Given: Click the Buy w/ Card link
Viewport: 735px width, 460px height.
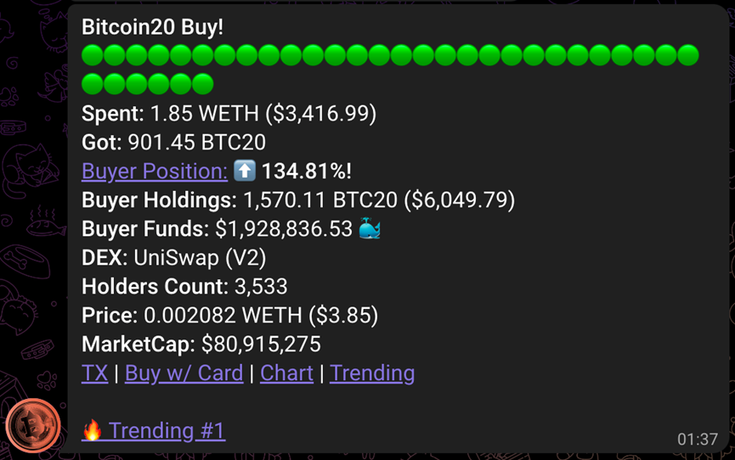Looking at the screenshot, I should point(184,373).
